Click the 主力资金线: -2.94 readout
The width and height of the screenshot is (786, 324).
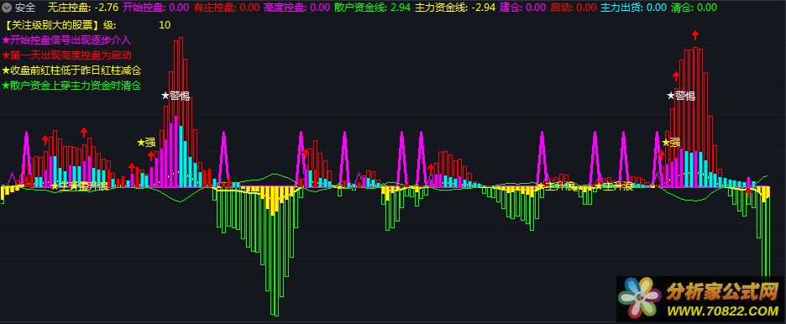coord(456,8)
